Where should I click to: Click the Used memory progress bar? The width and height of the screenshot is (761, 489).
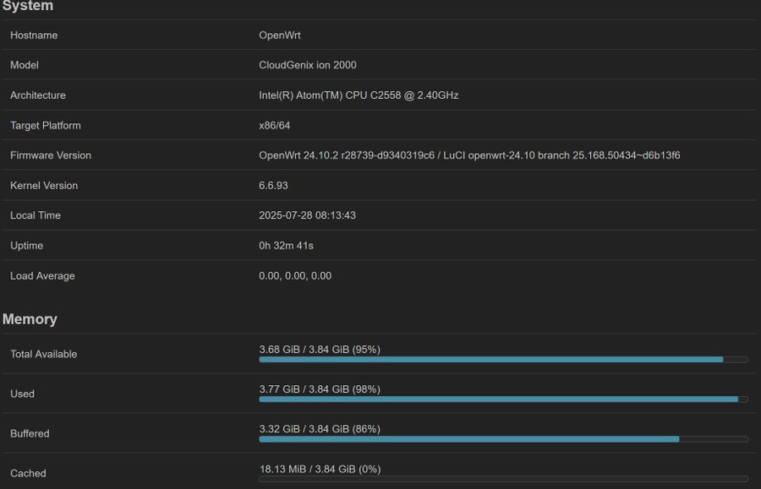point(503,399)
